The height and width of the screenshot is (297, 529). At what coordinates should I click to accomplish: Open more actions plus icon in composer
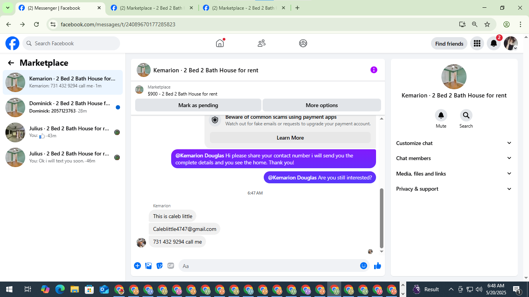tap(137, 266)
